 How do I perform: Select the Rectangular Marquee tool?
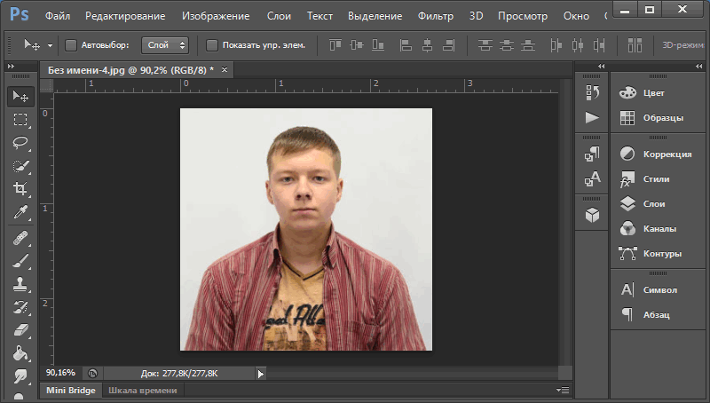coord(20,120)
